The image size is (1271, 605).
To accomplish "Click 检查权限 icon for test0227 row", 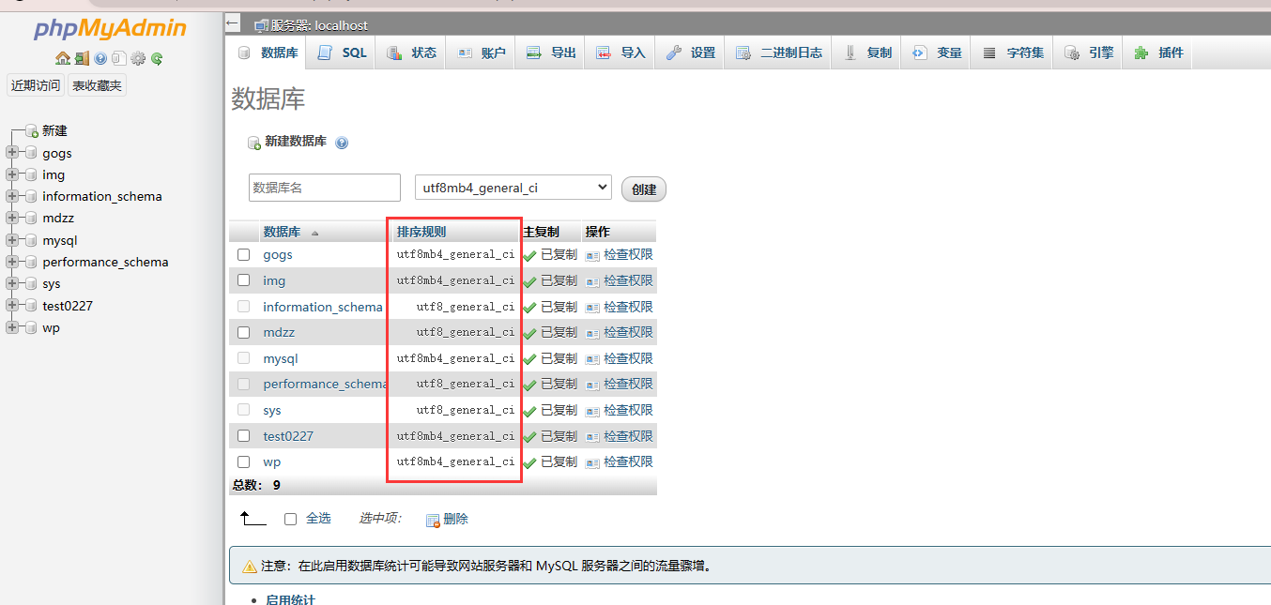I will (592, 436).
